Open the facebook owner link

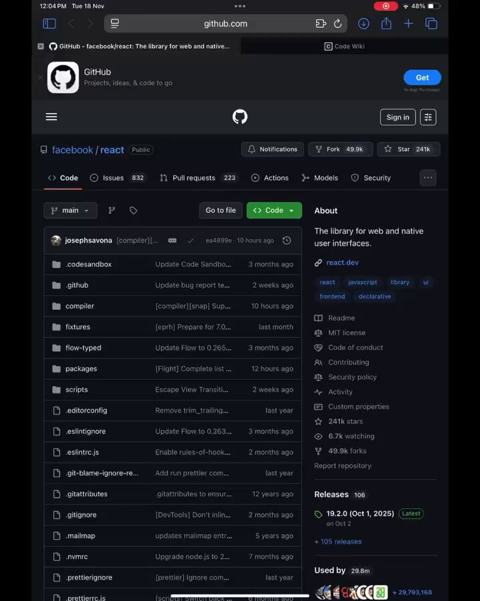click(73, 150)
